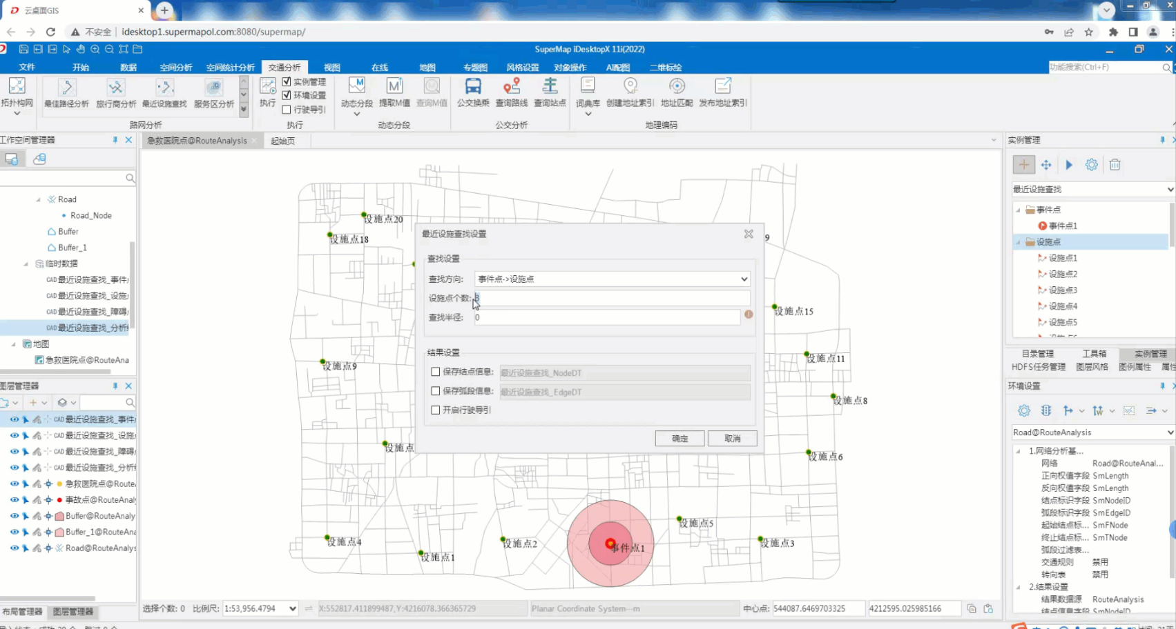This screenshot has width=1176, height=629.
Task: Toggle the 行驶导引 checkbox in the ribbon
Action: tap(287, 110)
